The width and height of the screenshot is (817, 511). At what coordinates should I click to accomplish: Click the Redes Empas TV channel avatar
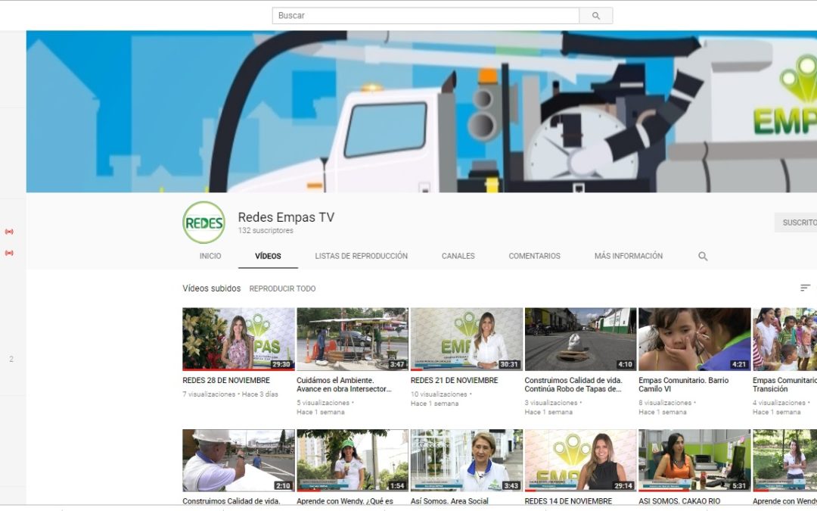(203, 223)
